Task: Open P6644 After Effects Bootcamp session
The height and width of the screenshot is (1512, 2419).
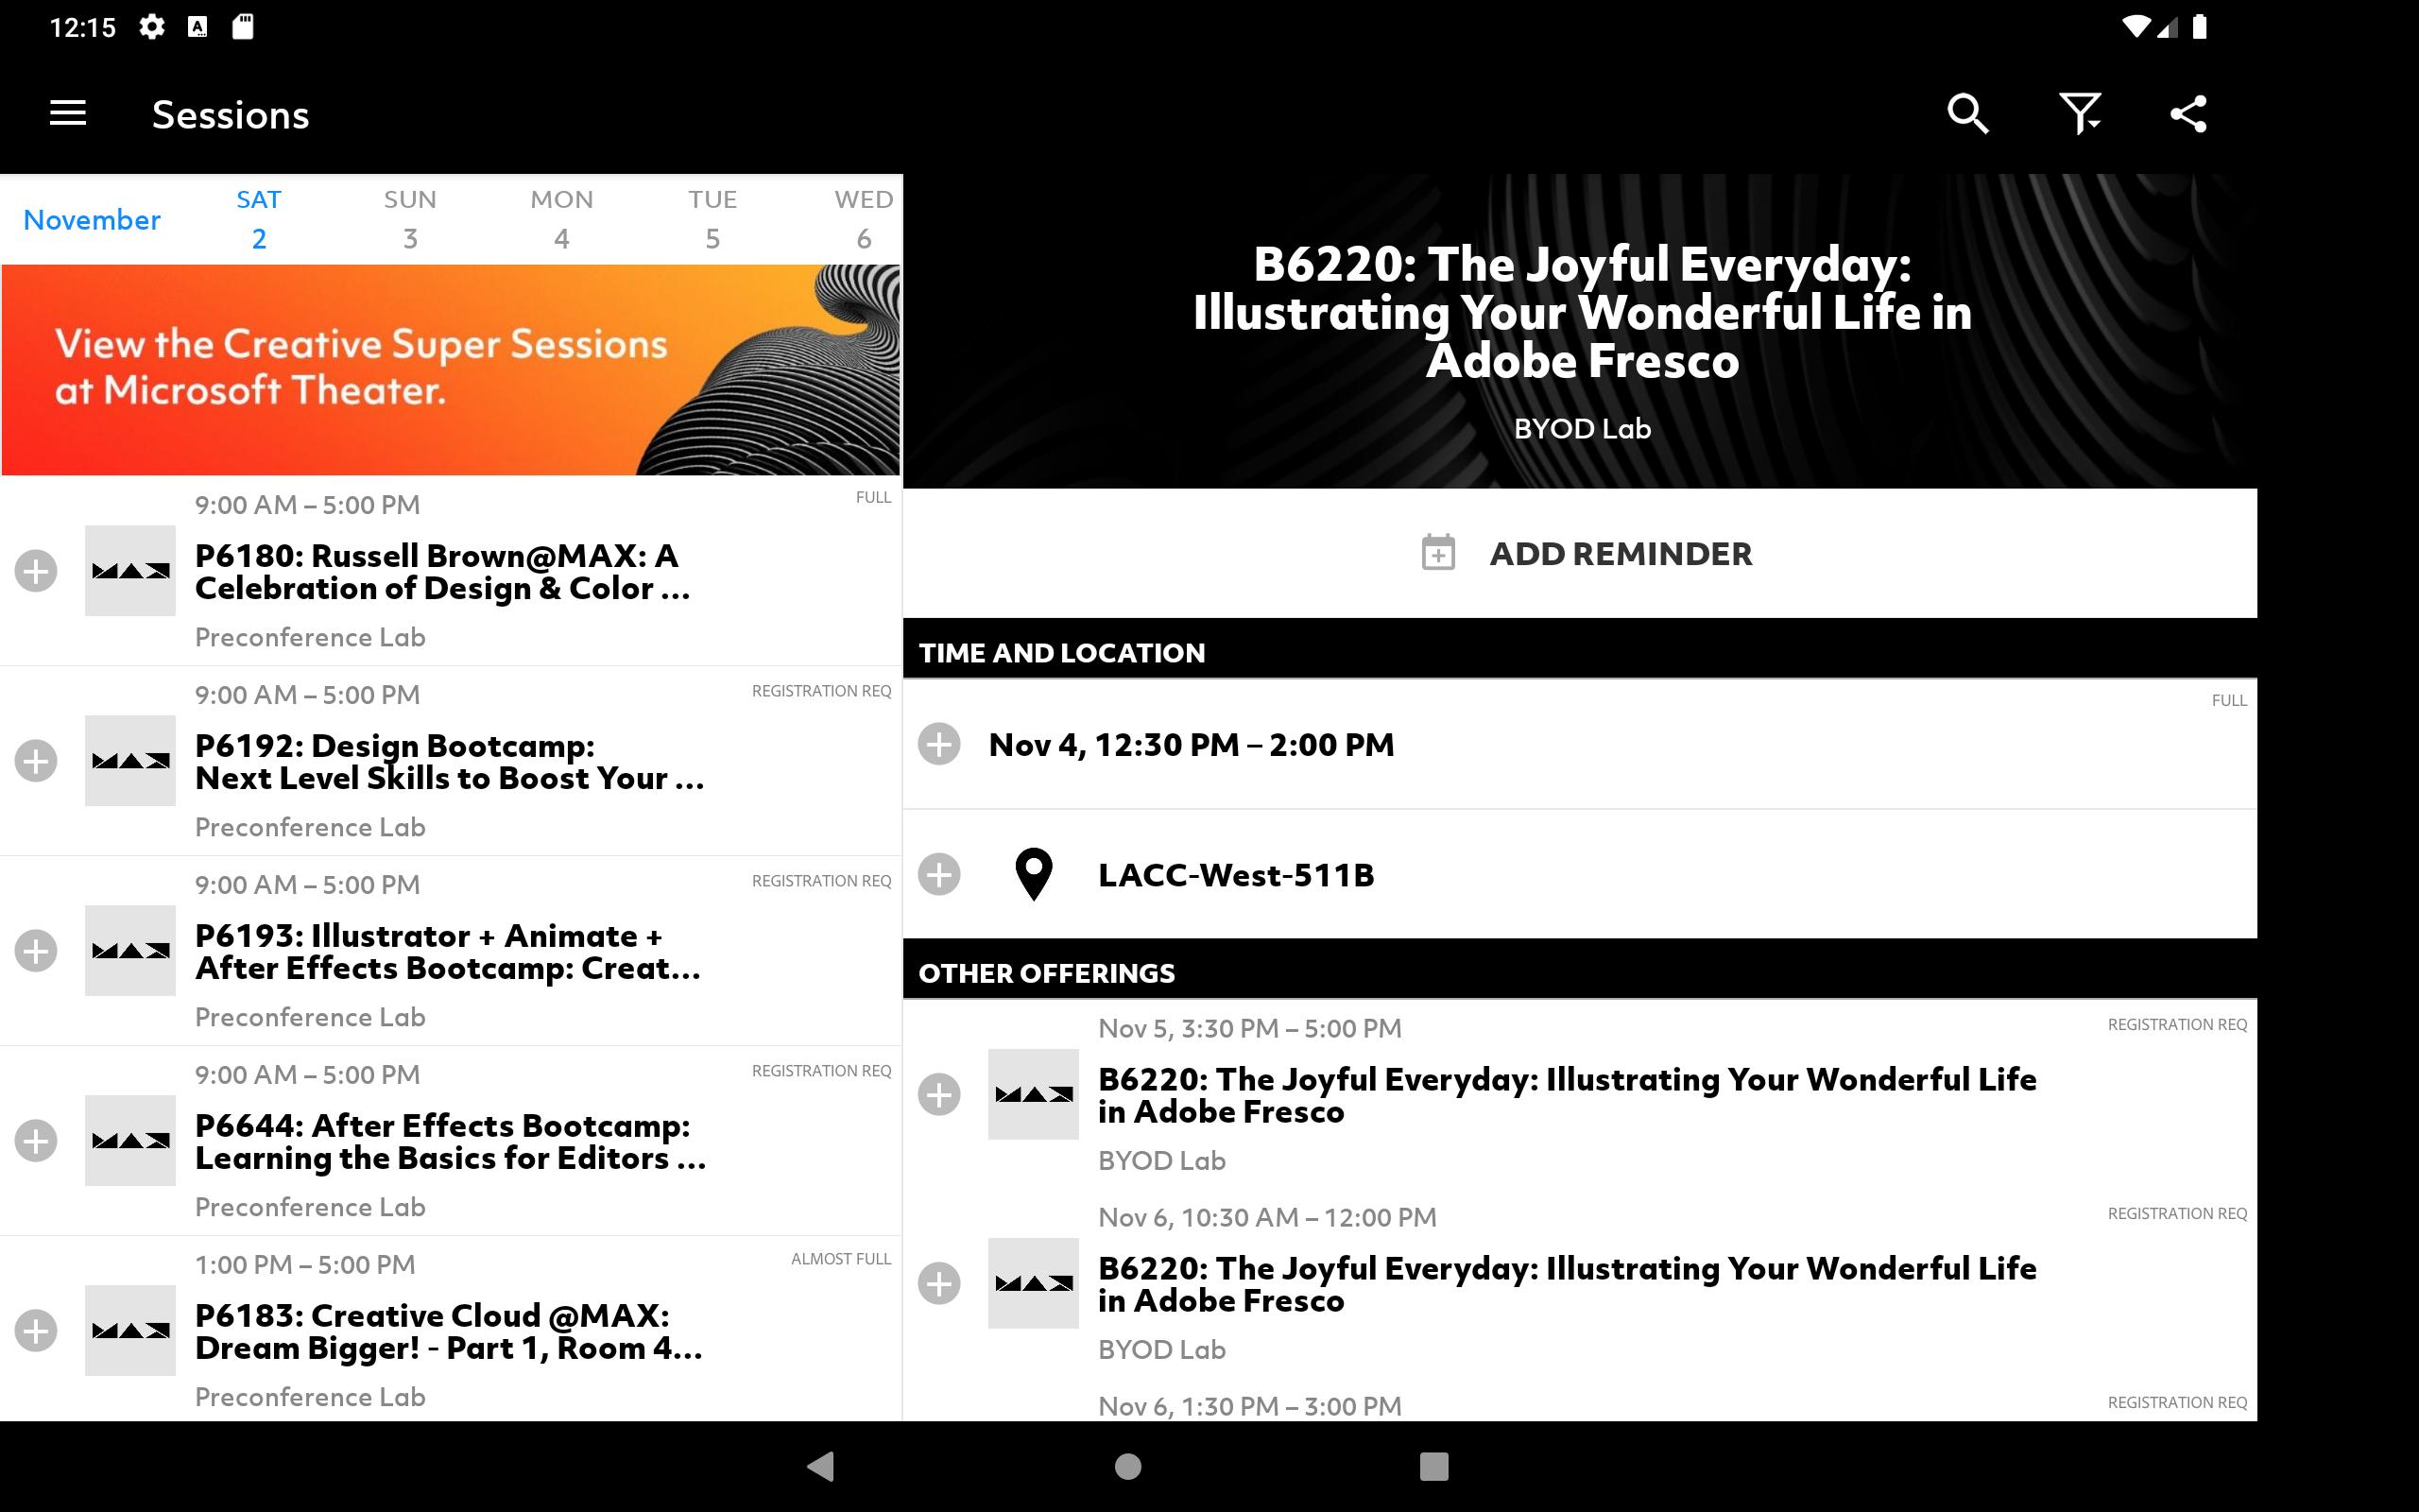Action: tap(450, 1141)
